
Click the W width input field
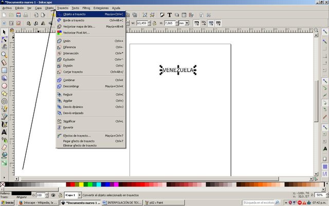click(x=142, y=23)
